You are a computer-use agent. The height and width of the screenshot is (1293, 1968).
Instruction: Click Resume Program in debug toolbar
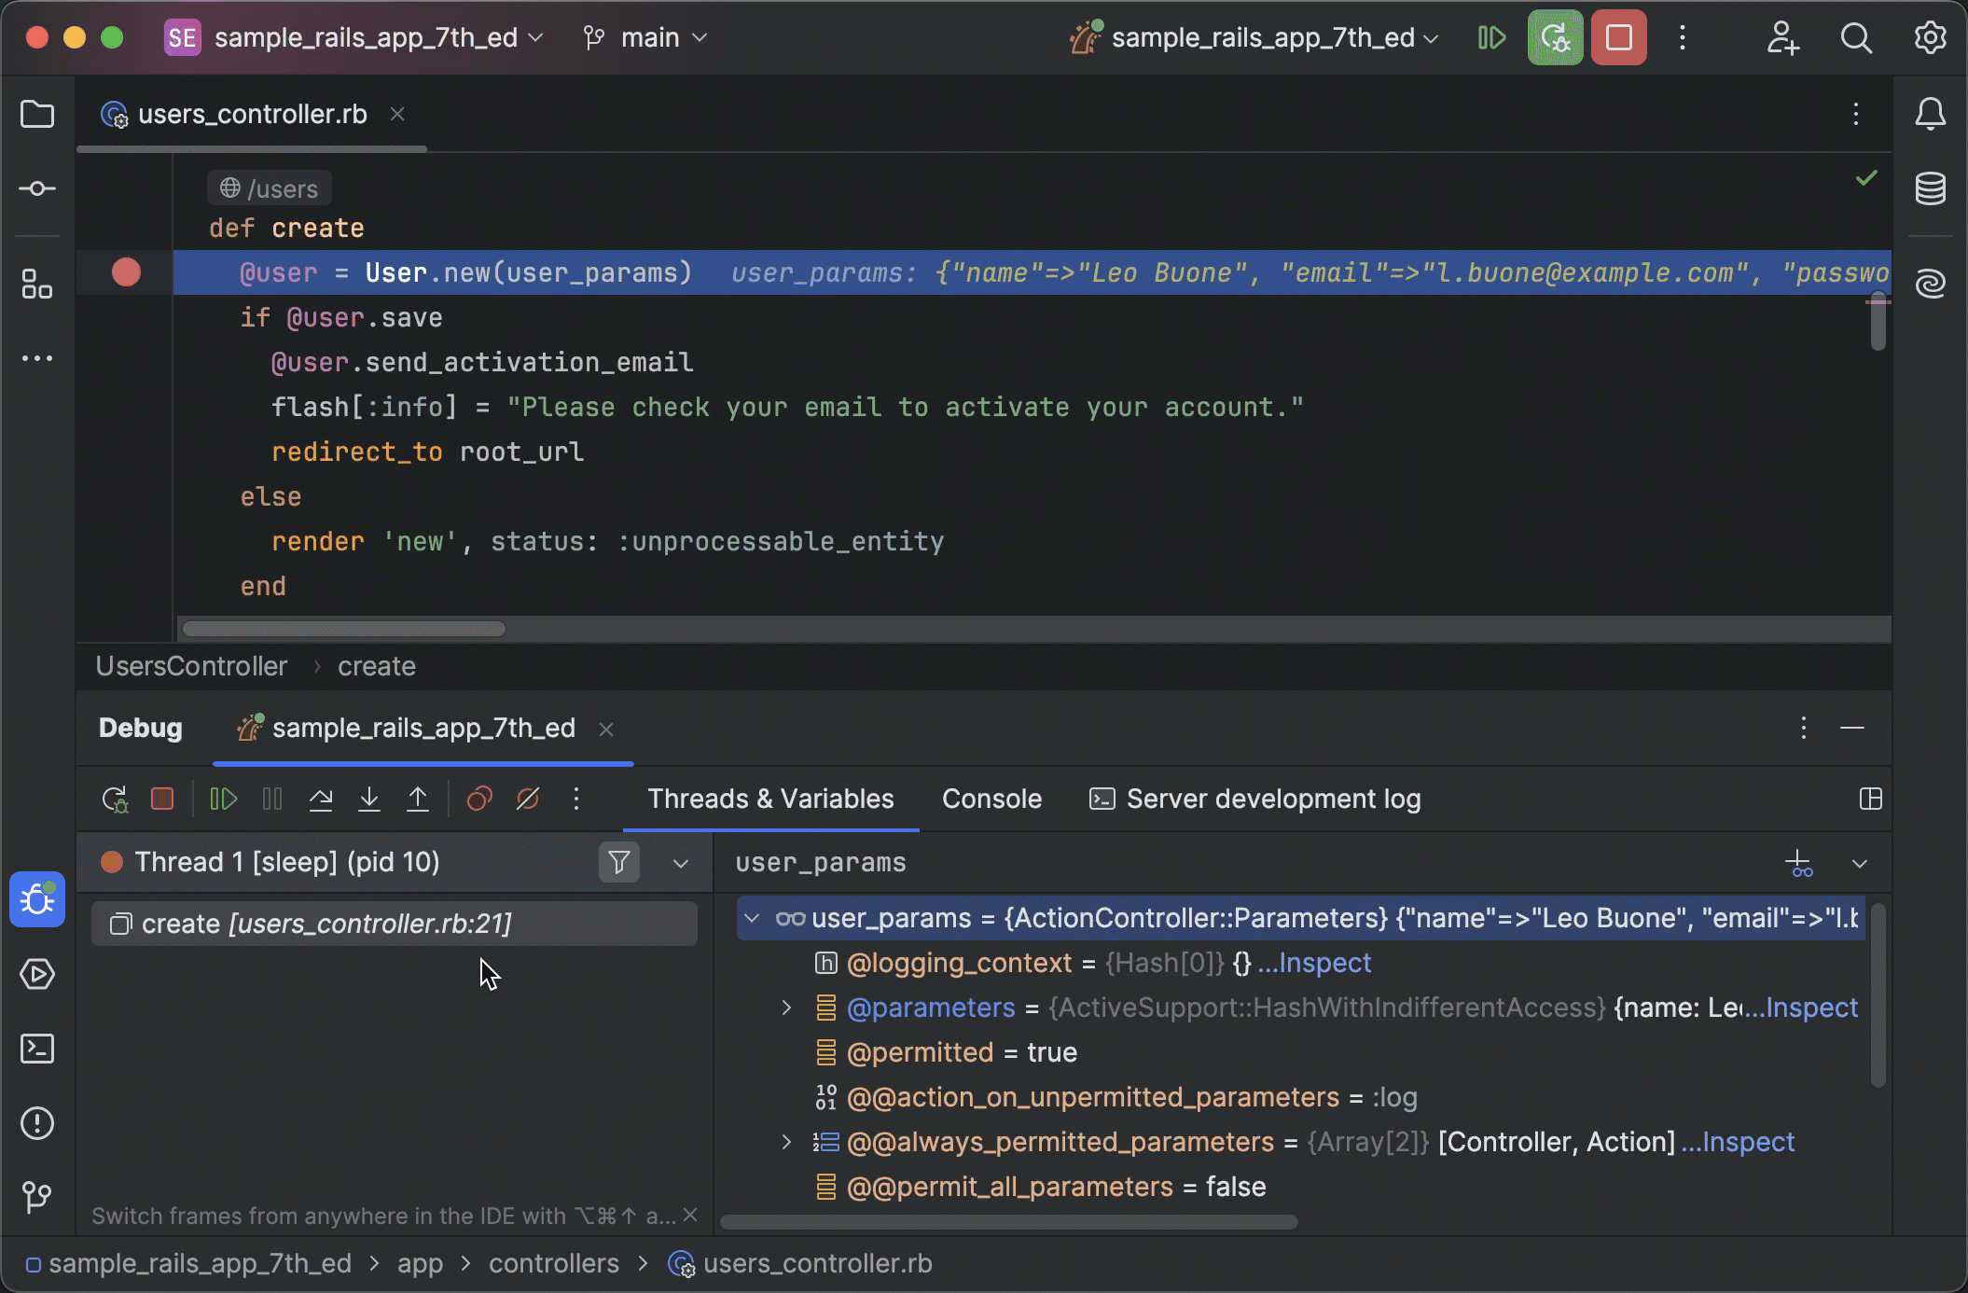pos(224,799)
